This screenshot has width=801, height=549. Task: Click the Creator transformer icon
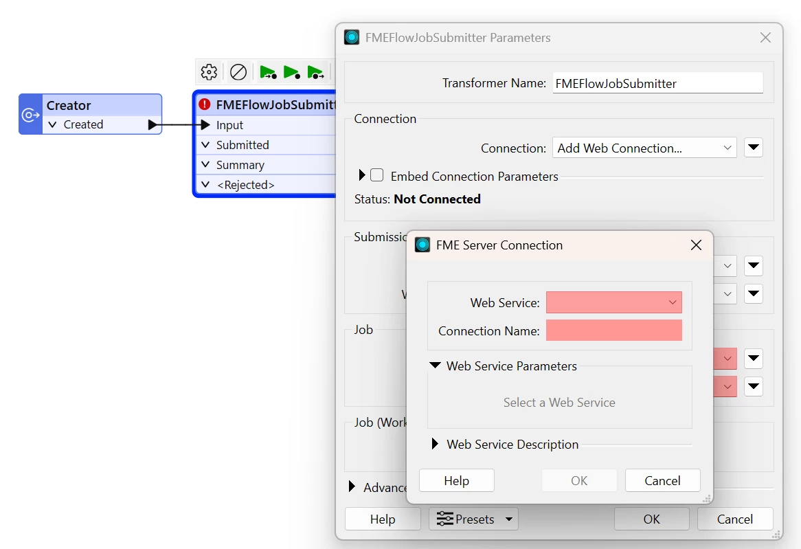point(31,115)
